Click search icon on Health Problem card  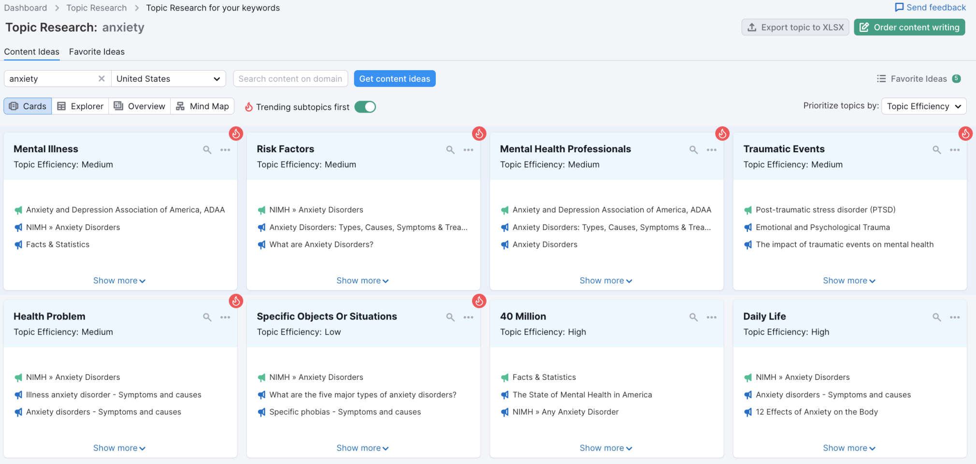pos(207,317)
